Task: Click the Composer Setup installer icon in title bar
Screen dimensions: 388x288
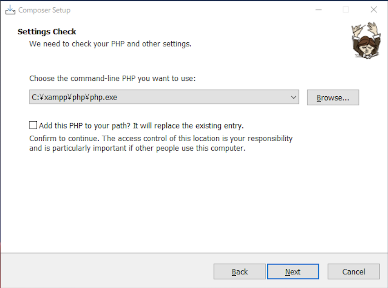Action: tap(10, 10)
